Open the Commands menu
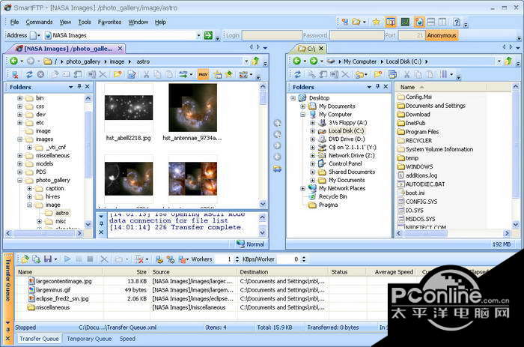524x347 pixels. pos(39,22)
